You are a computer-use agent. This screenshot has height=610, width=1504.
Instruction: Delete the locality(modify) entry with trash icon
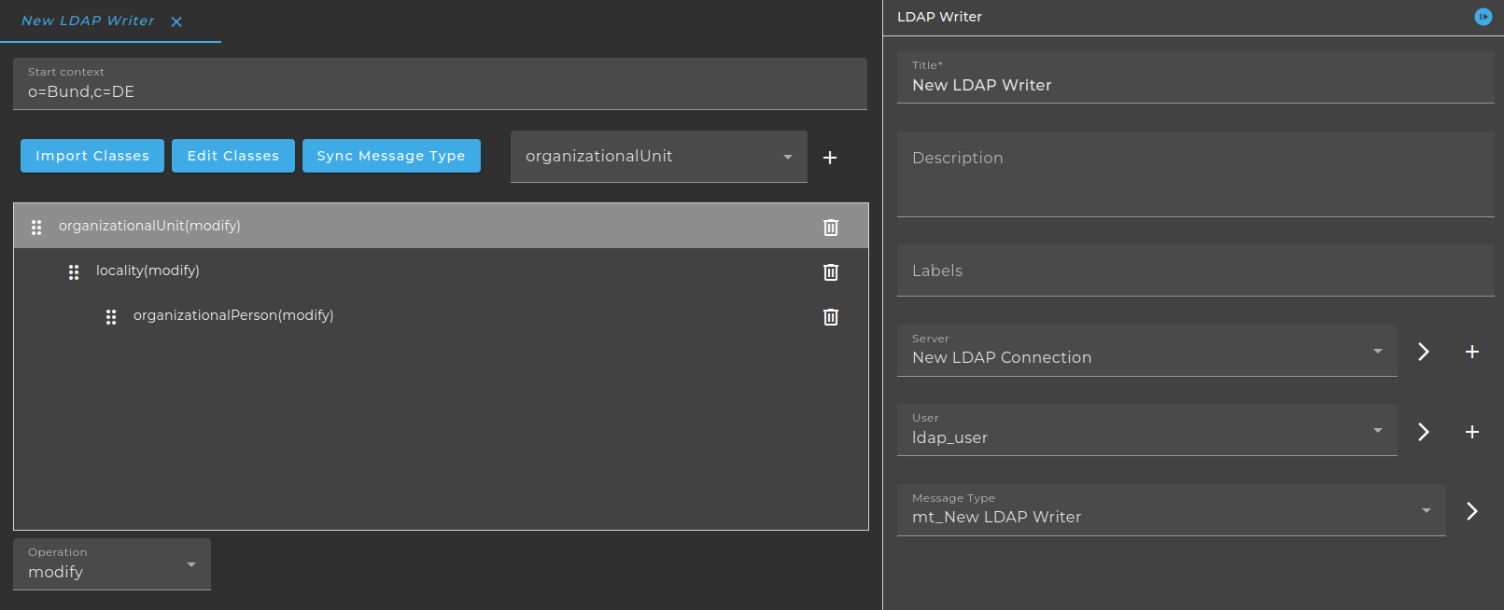pyautogui.click(x=831, y=271)
